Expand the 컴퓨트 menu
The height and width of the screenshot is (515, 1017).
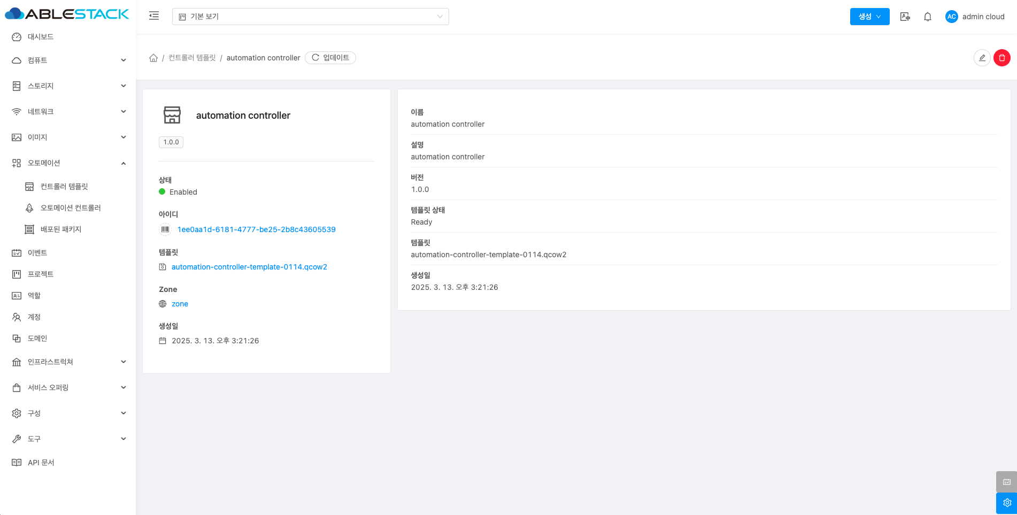pyautogui.click(x=68, y=60)
